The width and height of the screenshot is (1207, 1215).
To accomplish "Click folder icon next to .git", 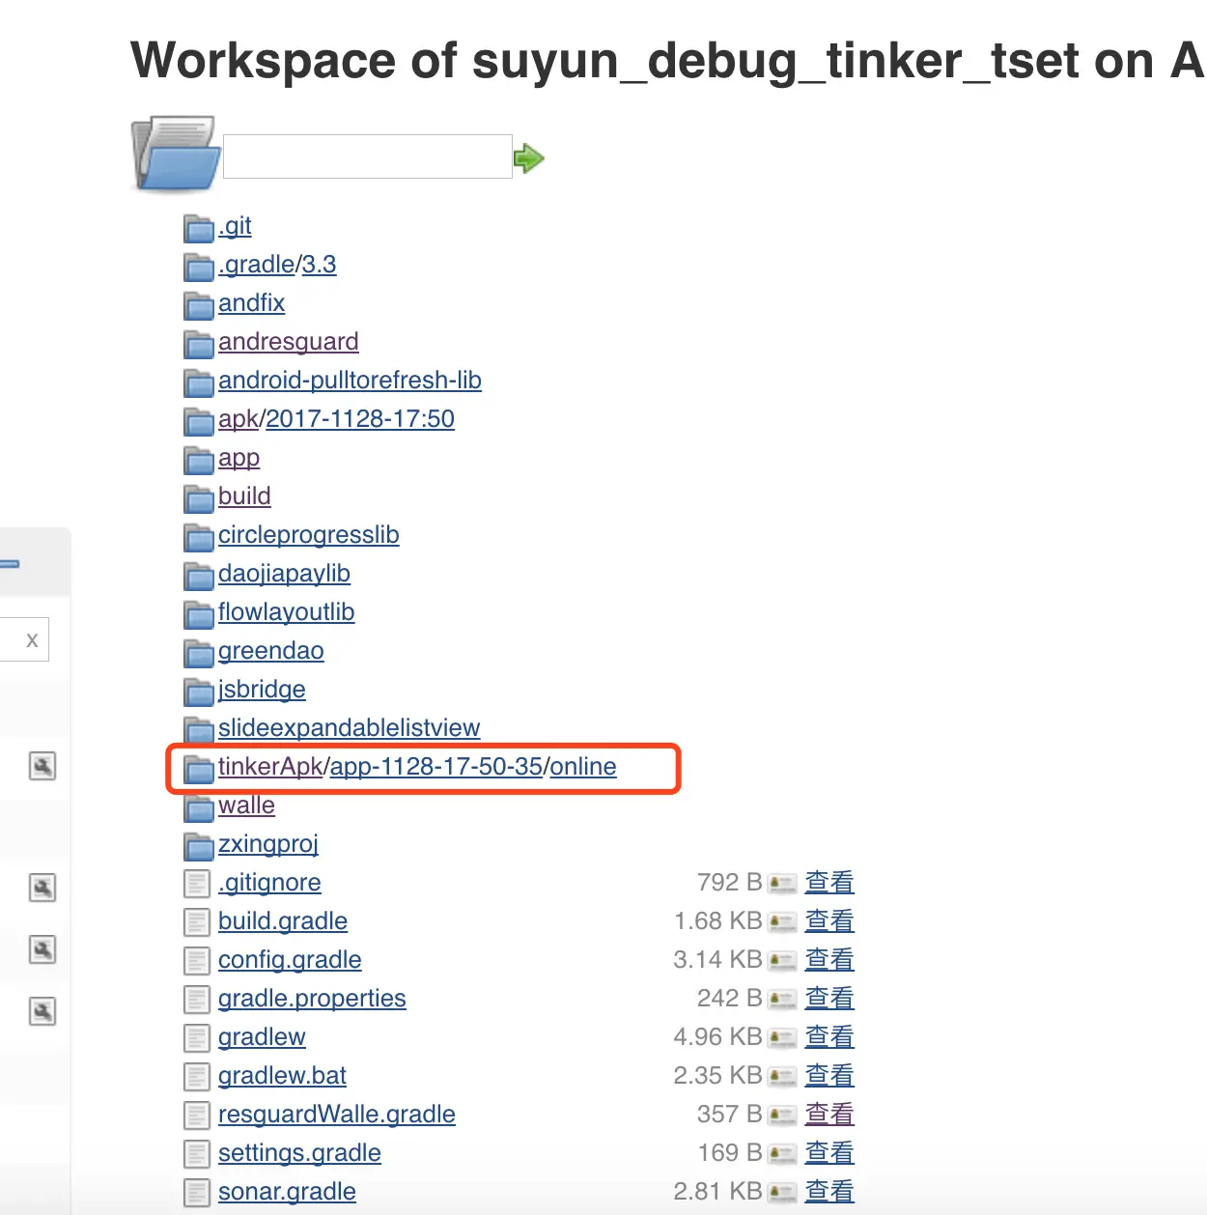I will [199, 229].
